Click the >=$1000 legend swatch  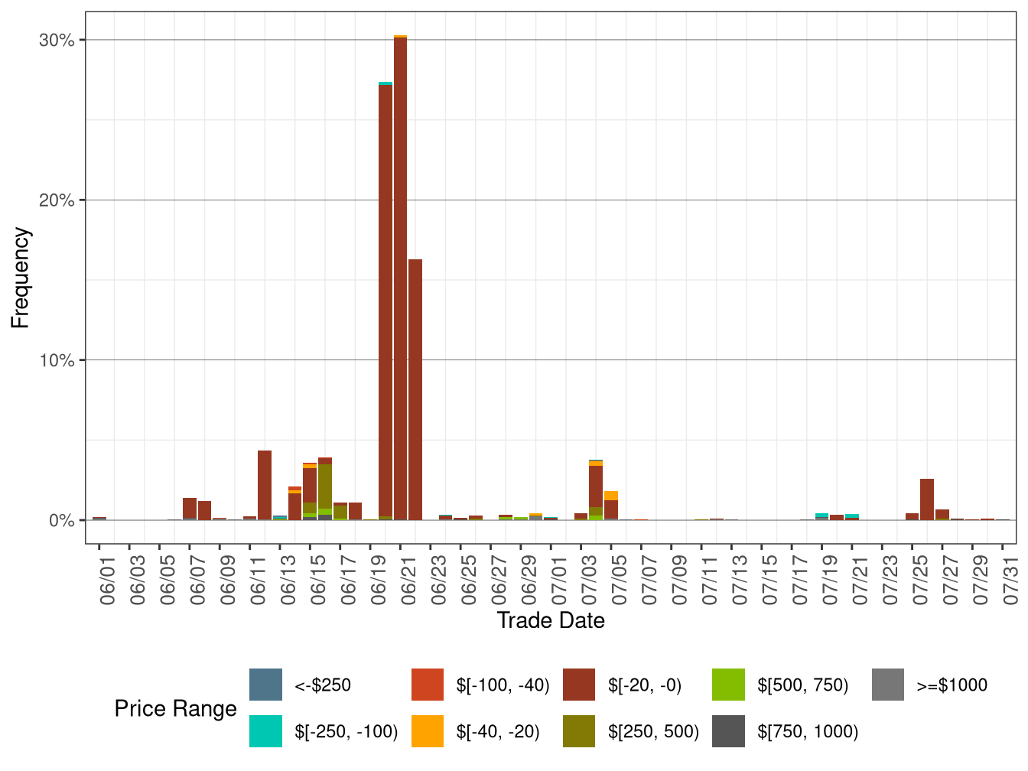[x=888, y=685]
